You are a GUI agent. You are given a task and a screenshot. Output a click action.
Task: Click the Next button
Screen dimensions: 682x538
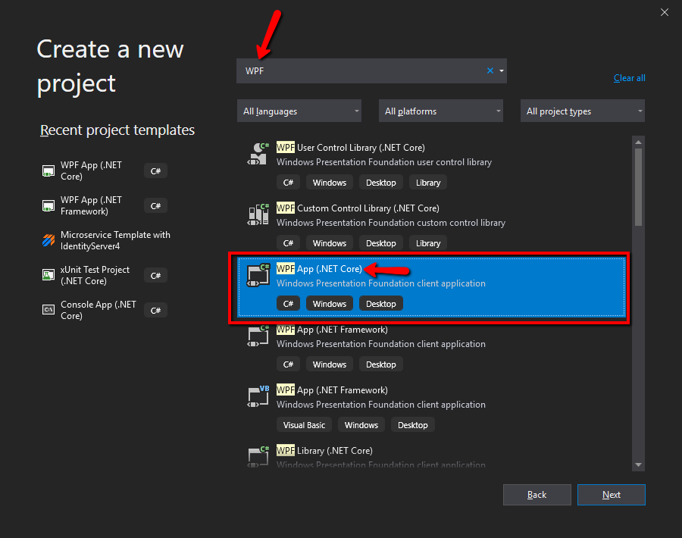611,495
